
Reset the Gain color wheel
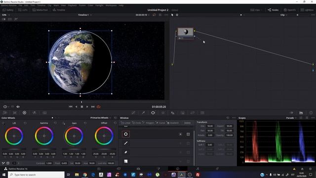coord(85,123)
